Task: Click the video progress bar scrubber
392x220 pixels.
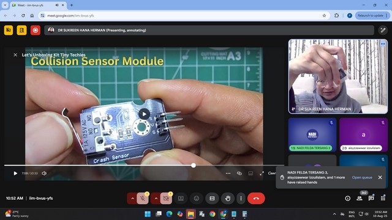Action: [x=194, y=166]
